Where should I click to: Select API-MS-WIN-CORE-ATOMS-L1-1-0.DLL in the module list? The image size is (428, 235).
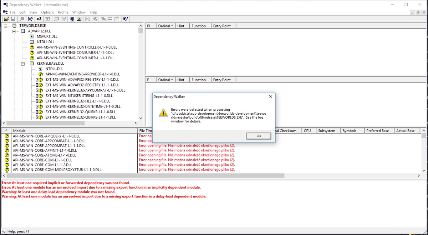click(44, 155)
